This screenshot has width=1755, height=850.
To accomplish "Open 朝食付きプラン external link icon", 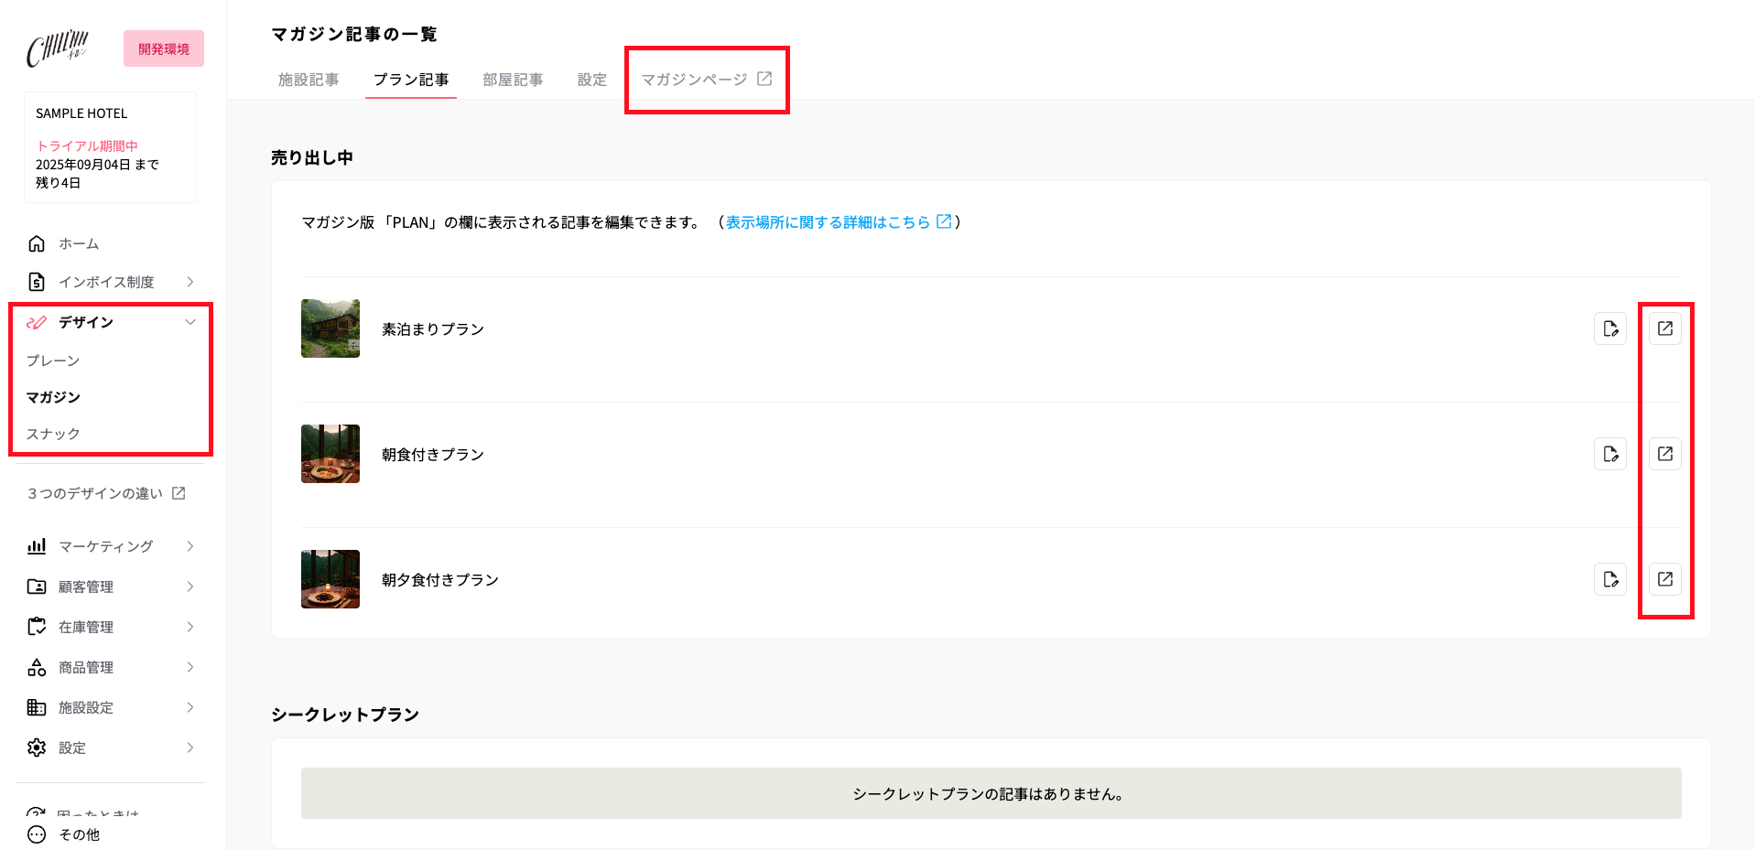I will pos(1664,454).
